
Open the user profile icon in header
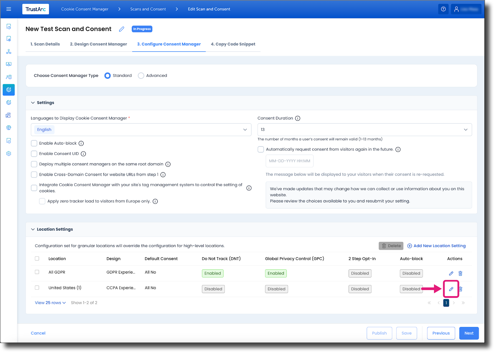point(457,9)
